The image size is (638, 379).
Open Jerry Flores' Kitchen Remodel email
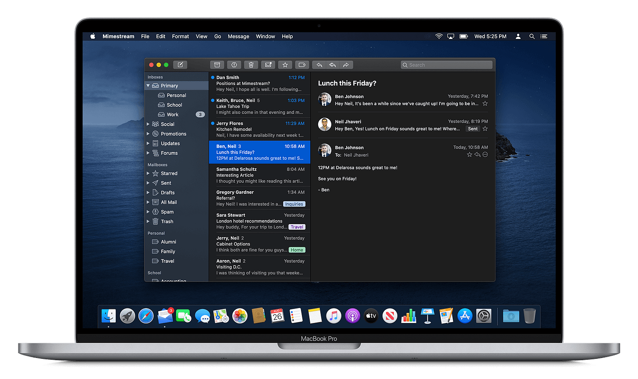(x=260, y=129)
